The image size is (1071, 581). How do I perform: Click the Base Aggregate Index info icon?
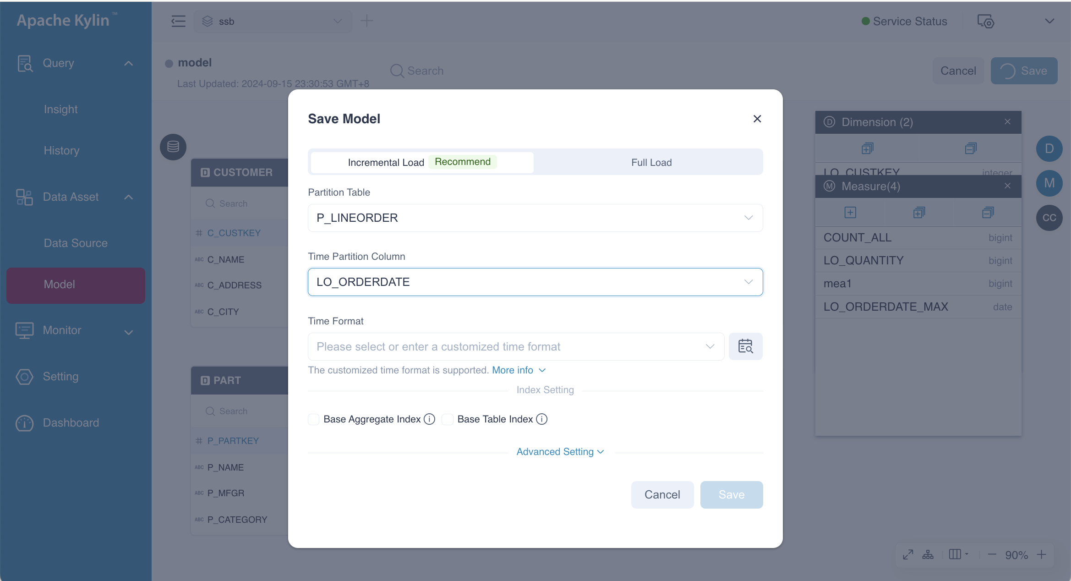point(429,419)
